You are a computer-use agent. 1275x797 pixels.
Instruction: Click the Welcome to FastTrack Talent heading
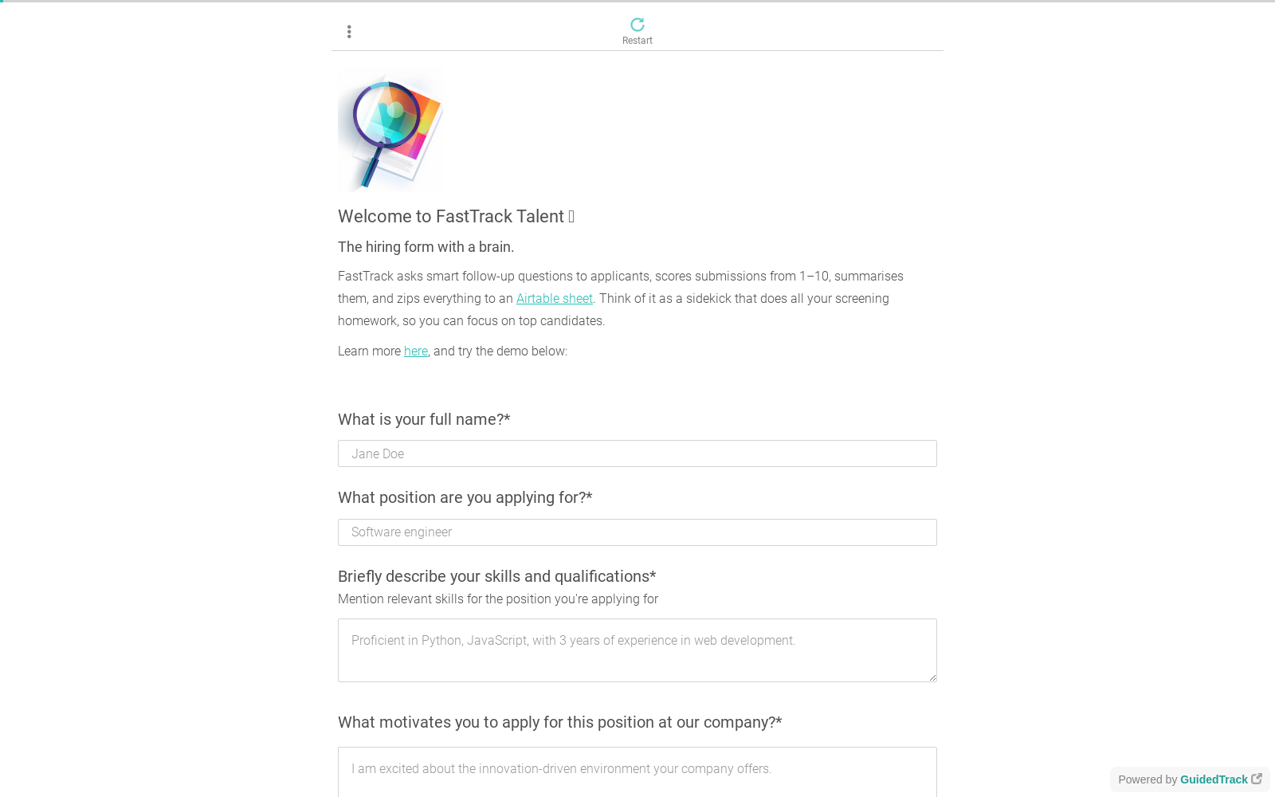(x=451, y=217)
